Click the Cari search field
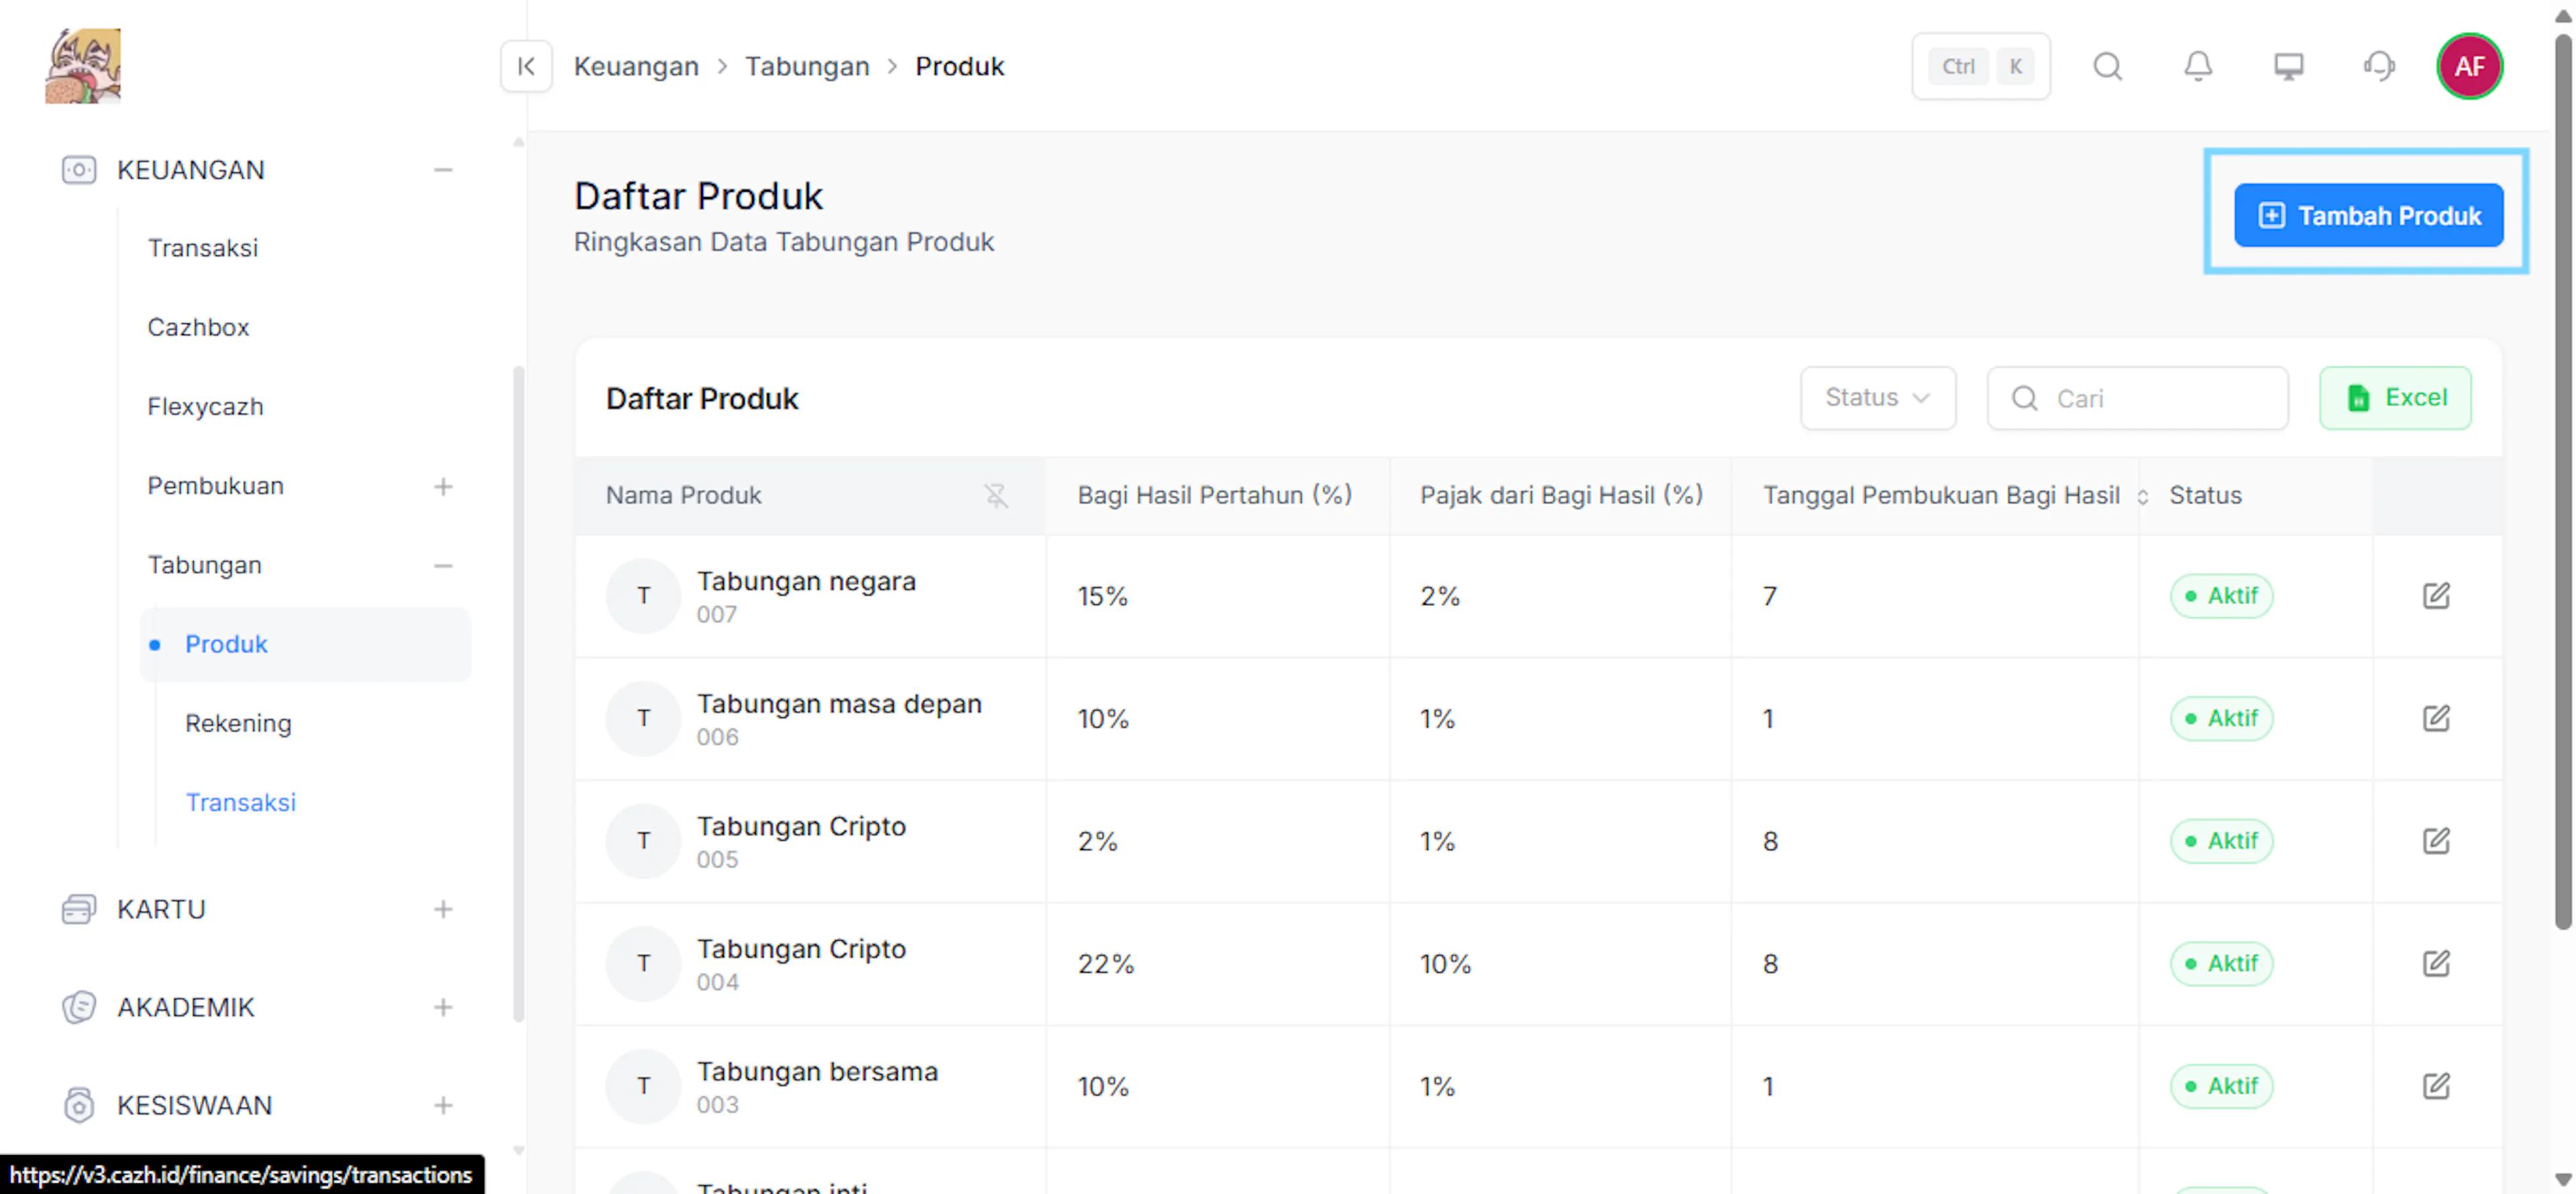 tap(2137, 398)
